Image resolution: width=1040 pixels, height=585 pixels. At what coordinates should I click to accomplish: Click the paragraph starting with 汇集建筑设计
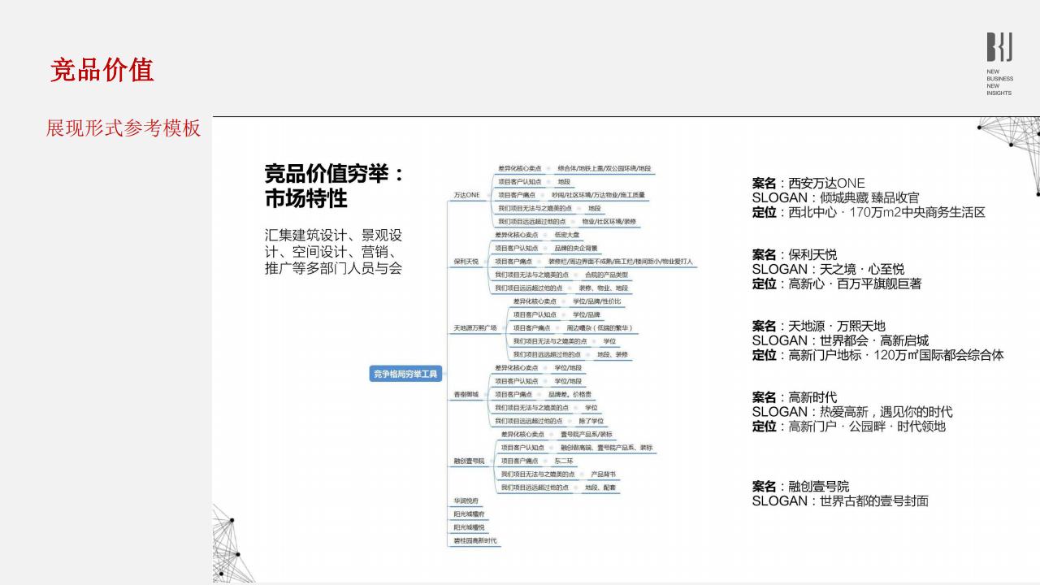[x=334, y=252]
